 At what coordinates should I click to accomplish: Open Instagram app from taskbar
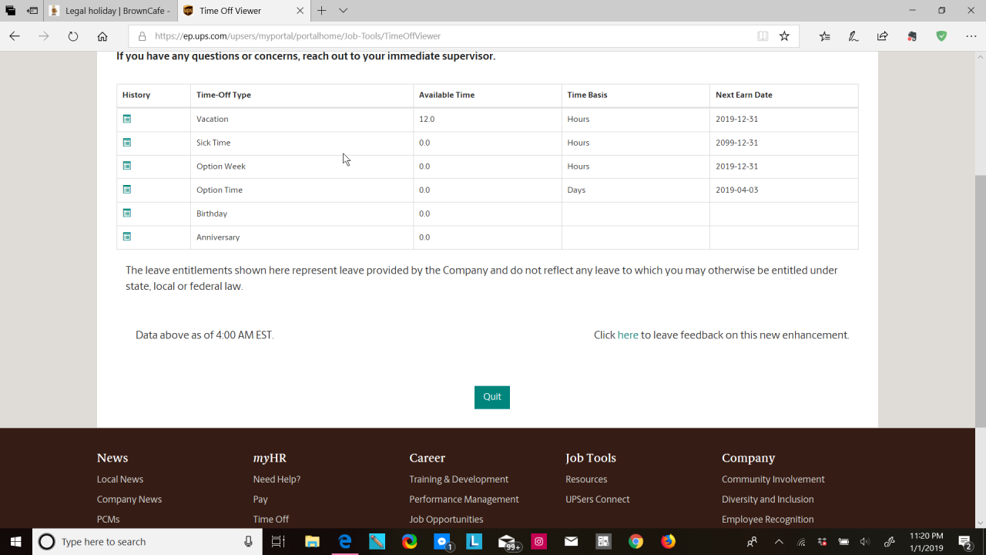538,542
